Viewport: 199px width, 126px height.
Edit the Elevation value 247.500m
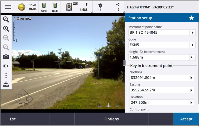159,103
